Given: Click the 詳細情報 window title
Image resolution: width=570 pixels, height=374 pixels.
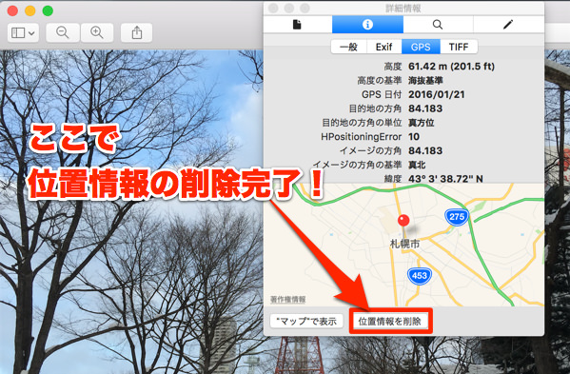Looking at the screenshot, I should click(403, 9).
